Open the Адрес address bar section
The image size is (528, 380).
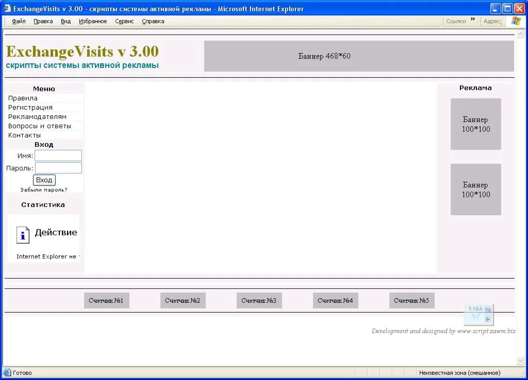492,21
